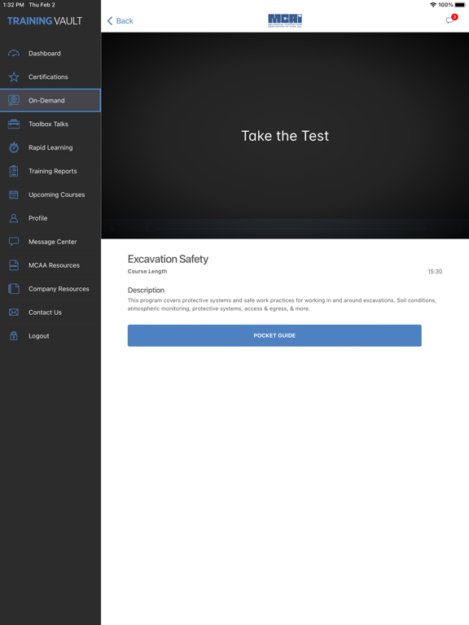Tap Take the Test in video area

(x=285, y=136)
